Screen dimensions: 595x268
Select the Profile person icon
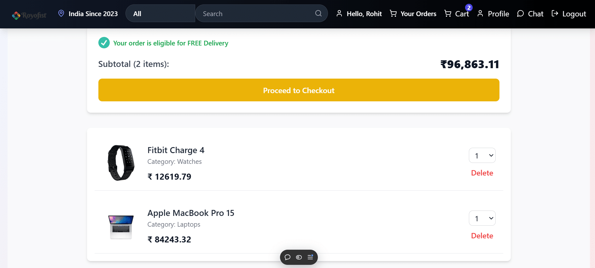click(x=480, y=13)
